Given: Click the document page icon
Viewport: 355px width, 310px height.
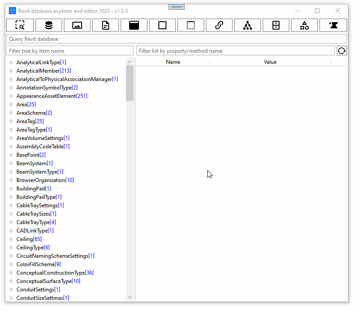Looking at the screenshot, I should 106,25.
